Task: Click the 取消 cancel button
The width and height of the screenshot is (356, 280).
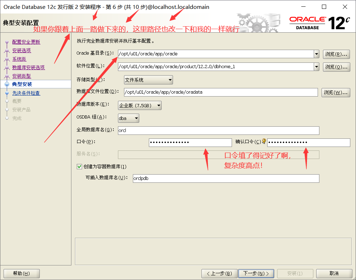Action: [x=334, y=273]
